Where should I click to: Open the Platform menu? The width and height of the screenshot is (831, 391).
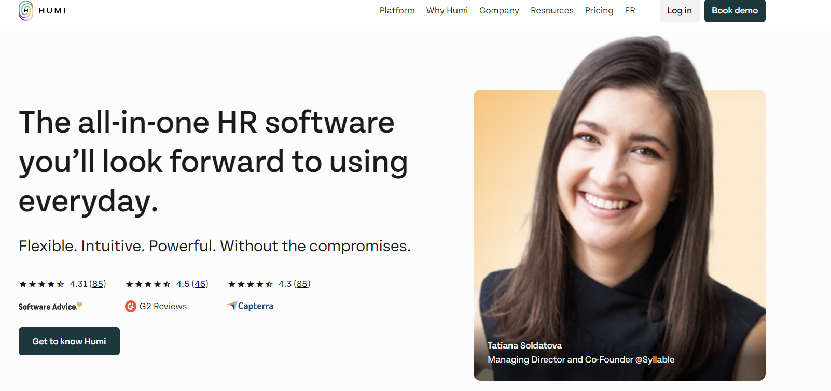tap(397, 10)
